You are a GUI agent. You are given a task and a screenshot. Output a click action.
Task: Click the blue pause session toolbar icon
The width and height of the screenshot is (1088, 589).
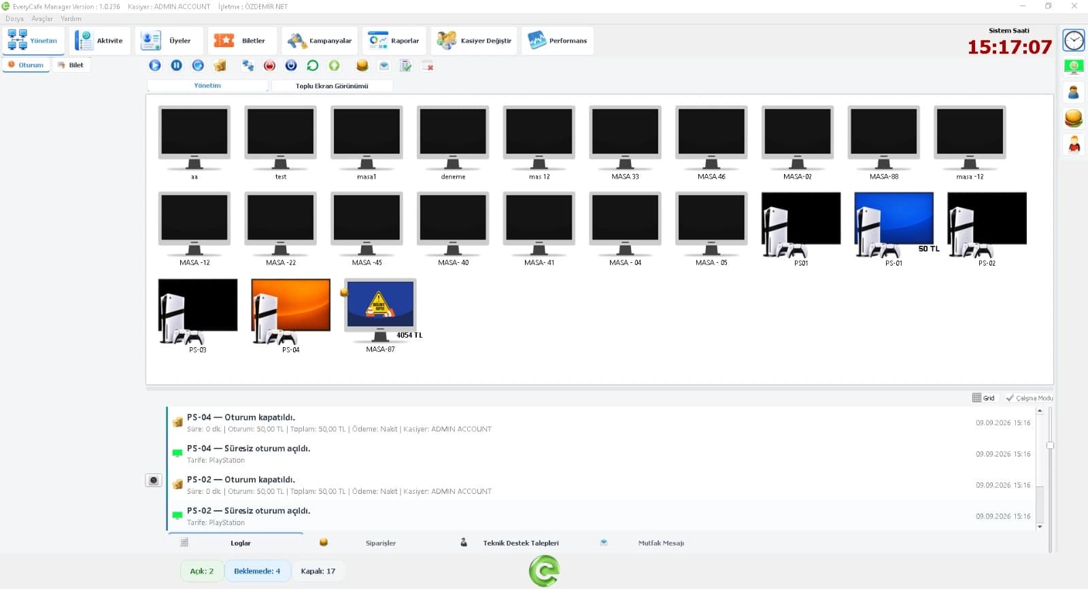point(176,65)
